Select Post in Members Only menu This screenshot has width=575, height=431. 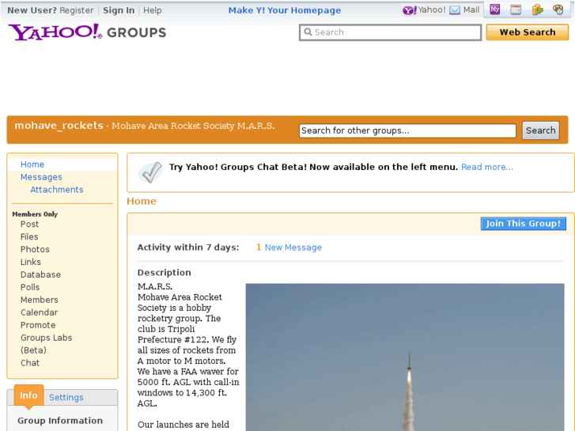[30, 224]
